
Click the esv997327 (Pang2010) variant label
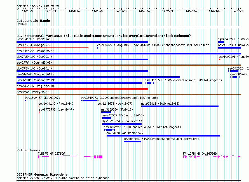point(114,45)
